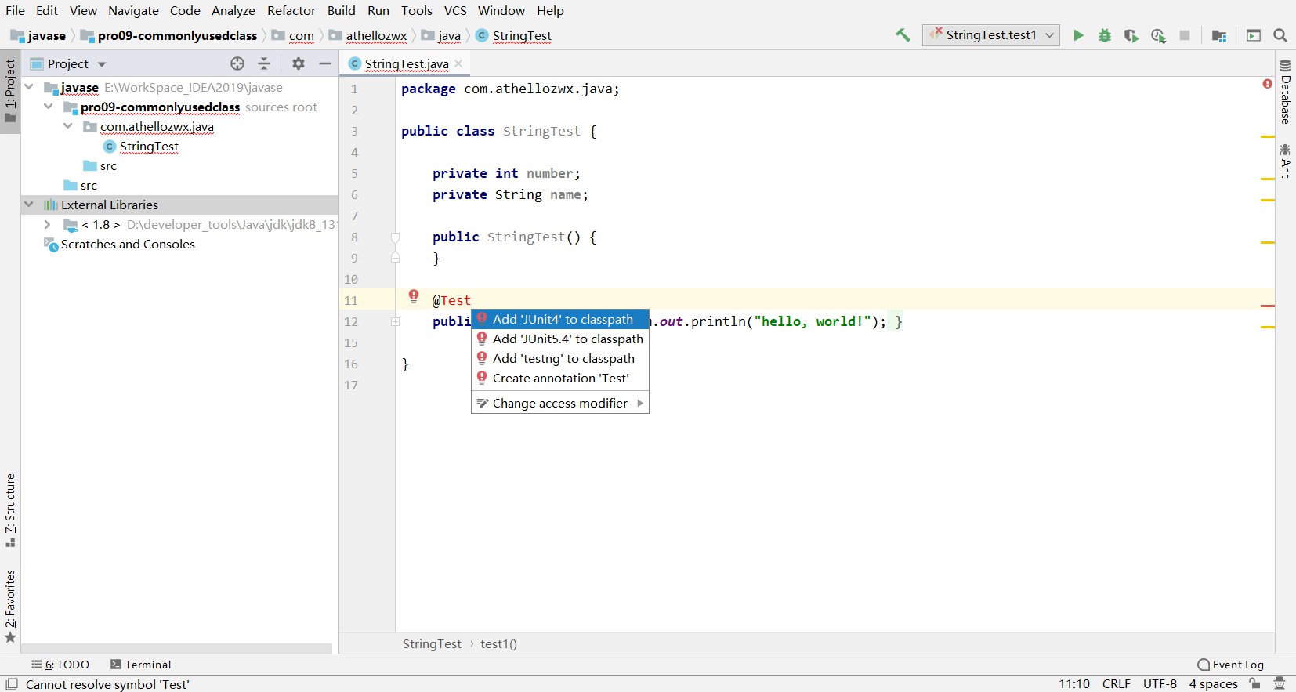The image size is (1296, 692).
Task: Start debugging with the bug icon
Action: point(1105,35)
